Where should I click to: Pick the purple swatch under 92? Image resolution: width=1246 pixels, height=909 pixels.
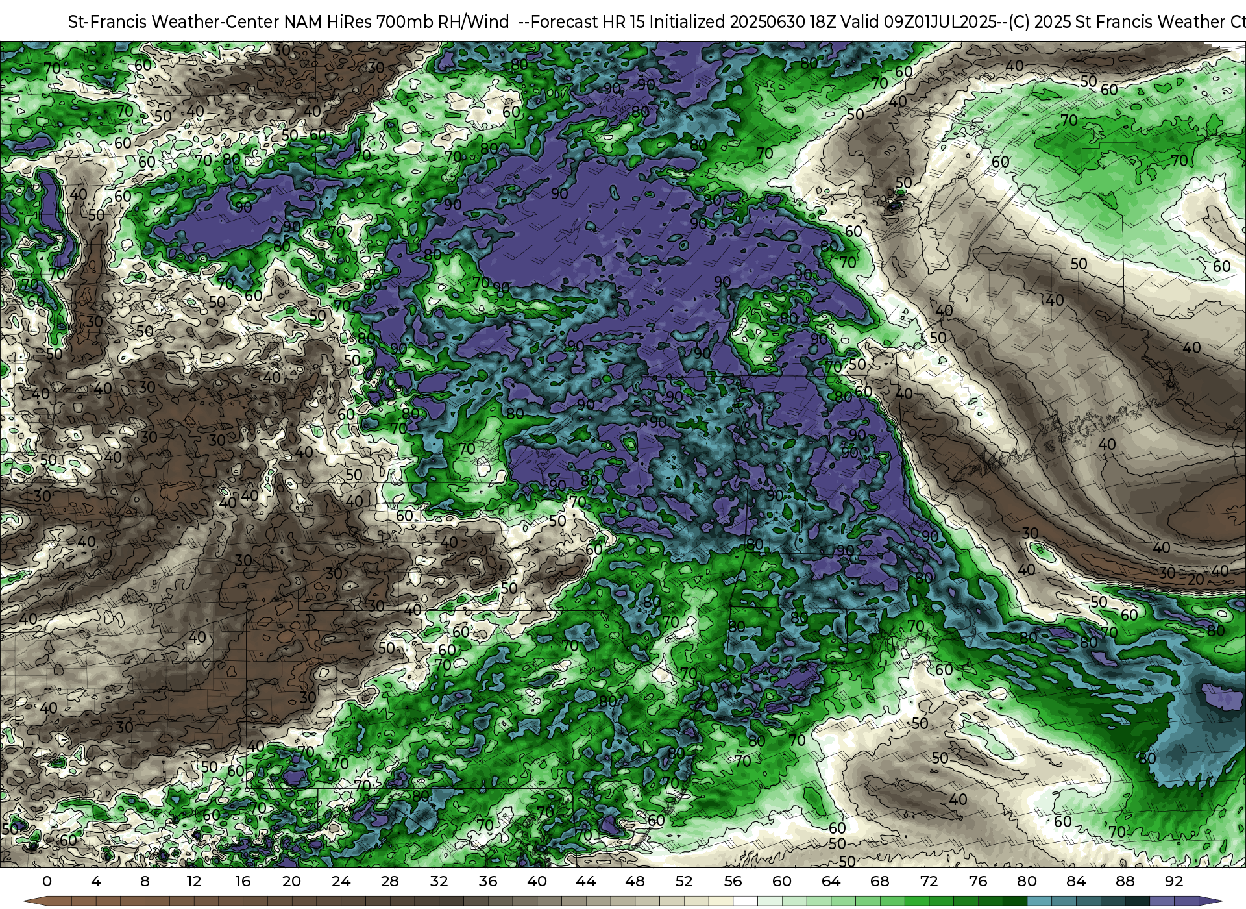pos(1186,901)
